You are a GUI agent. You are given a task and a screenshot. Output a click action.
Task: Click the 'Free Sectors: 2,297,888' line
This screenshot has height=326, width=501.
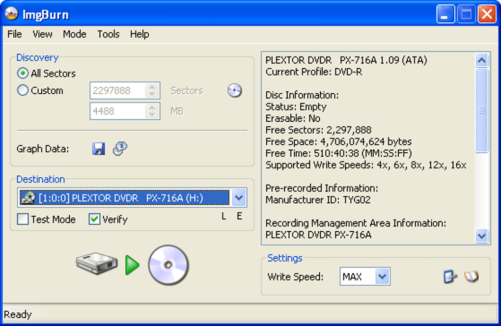click(x=318, y=130)
